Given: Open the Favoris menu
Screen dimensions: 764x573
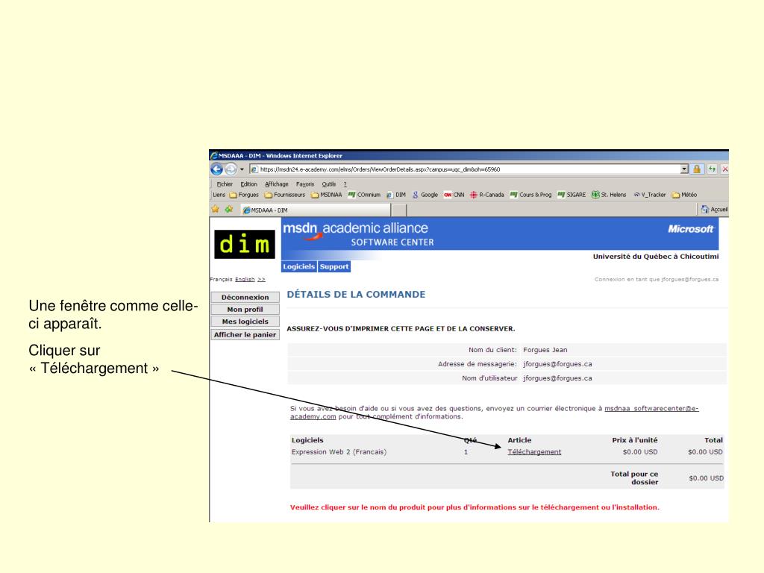Looking at the screenshot, I should pyautogui.click(x=305, y=184).
